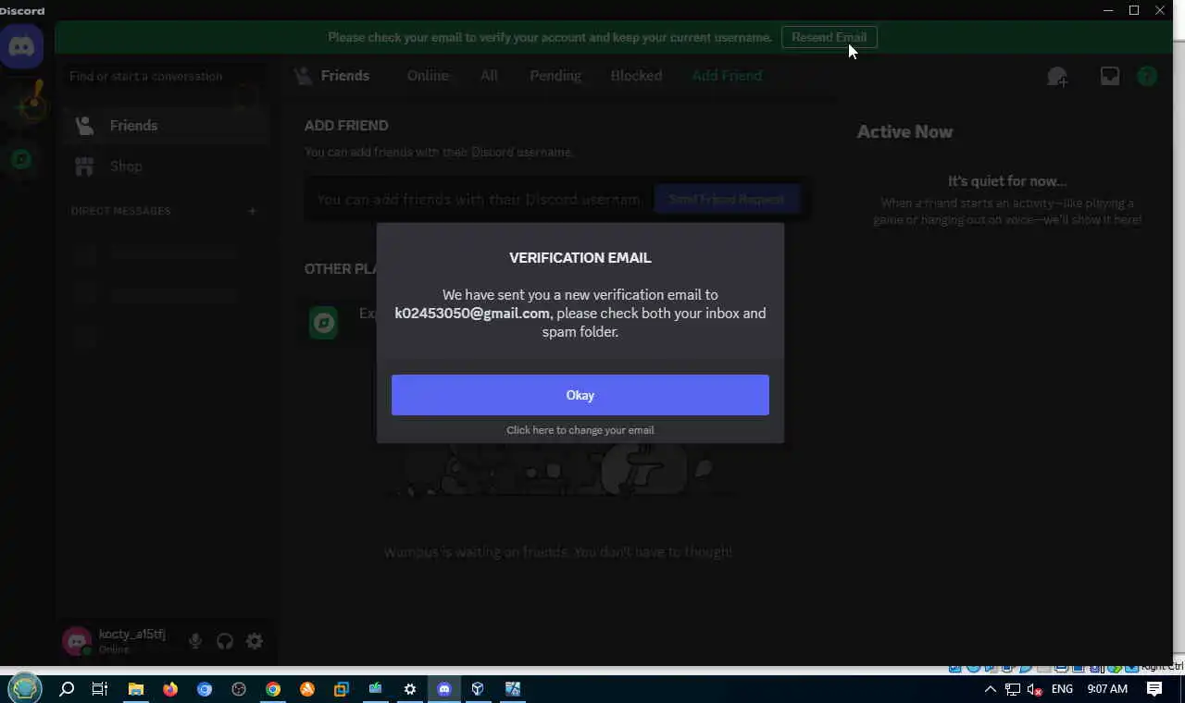This screenshot has height=703, width=1185.
Task: Launch Firefox from the taskbar
Action: coord(170,689)
